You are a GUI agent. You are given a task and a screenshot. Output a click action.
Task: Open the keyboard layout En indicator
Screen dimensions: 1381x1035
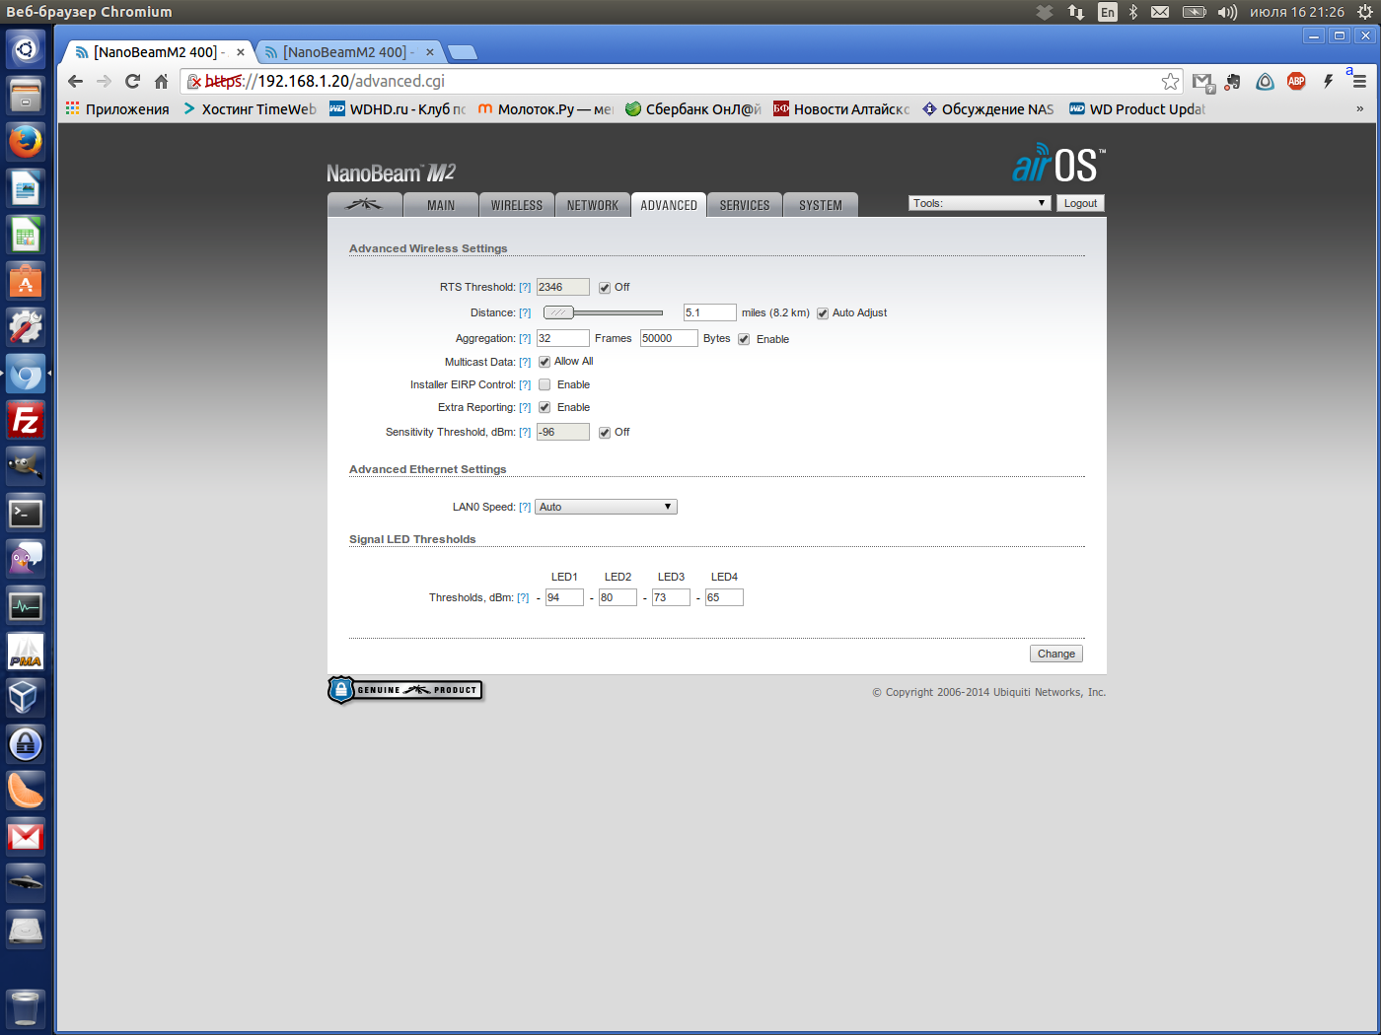(1108, 12)
